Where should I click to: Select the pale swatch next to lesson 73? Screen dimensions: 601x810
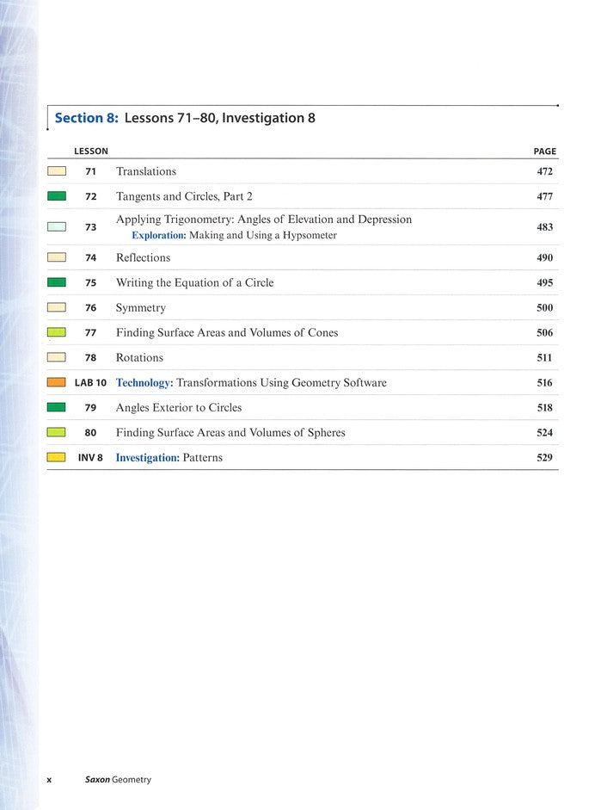point(57,227)
